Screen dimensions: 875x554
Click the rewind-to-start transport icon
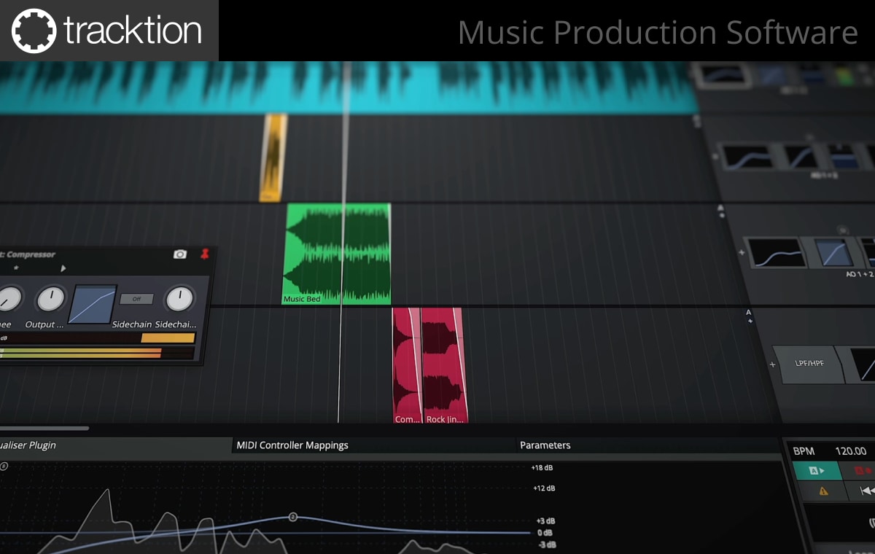pyautogui.click(x=868, y=491)
